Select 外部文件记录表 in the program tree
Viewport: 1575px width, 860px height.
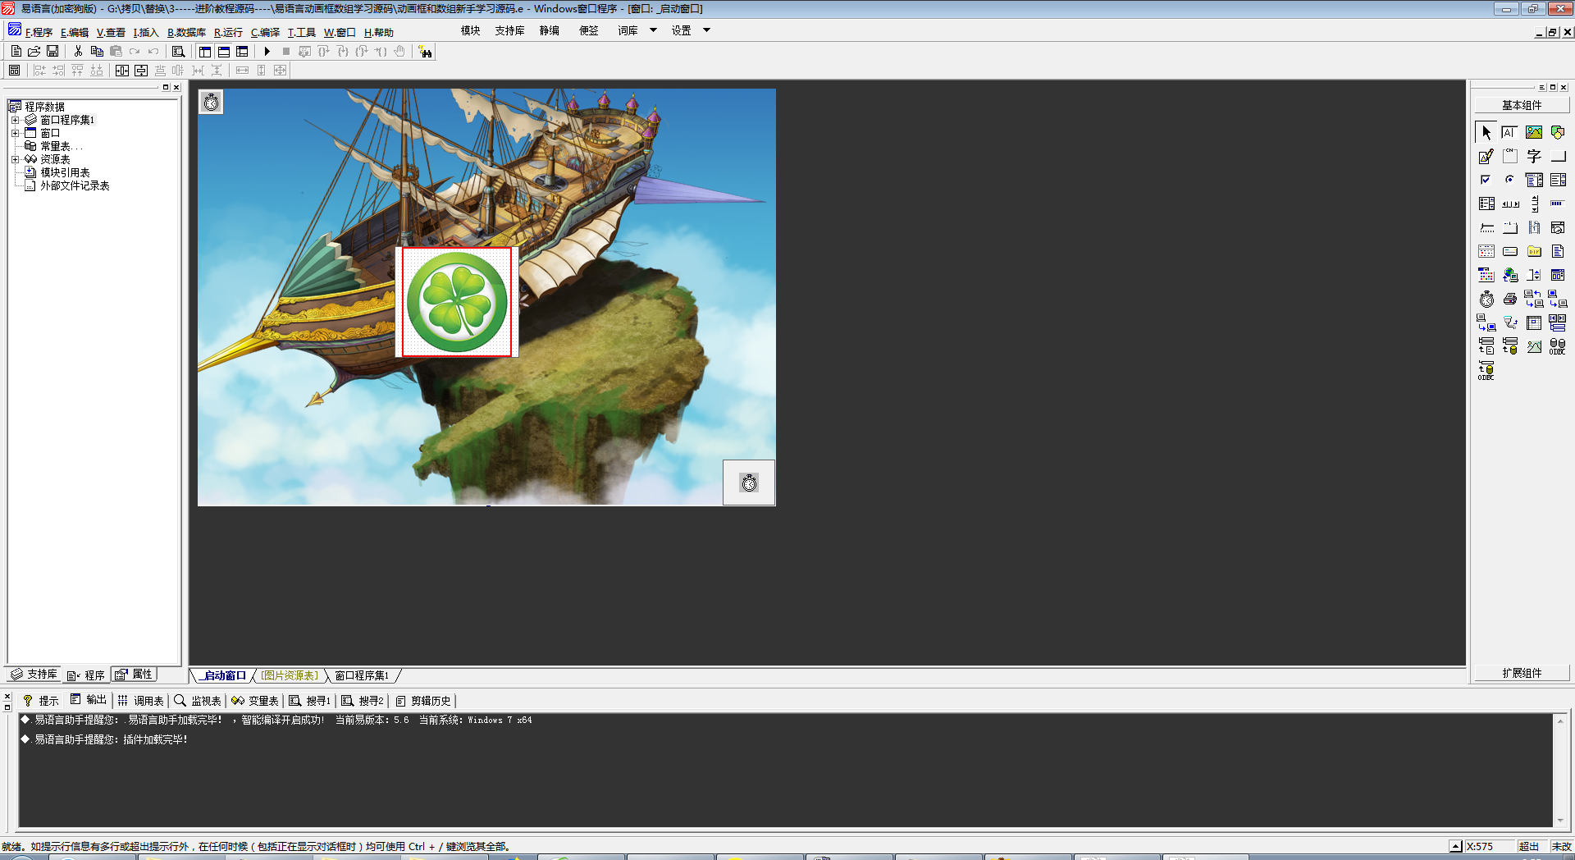pos(75,185)
